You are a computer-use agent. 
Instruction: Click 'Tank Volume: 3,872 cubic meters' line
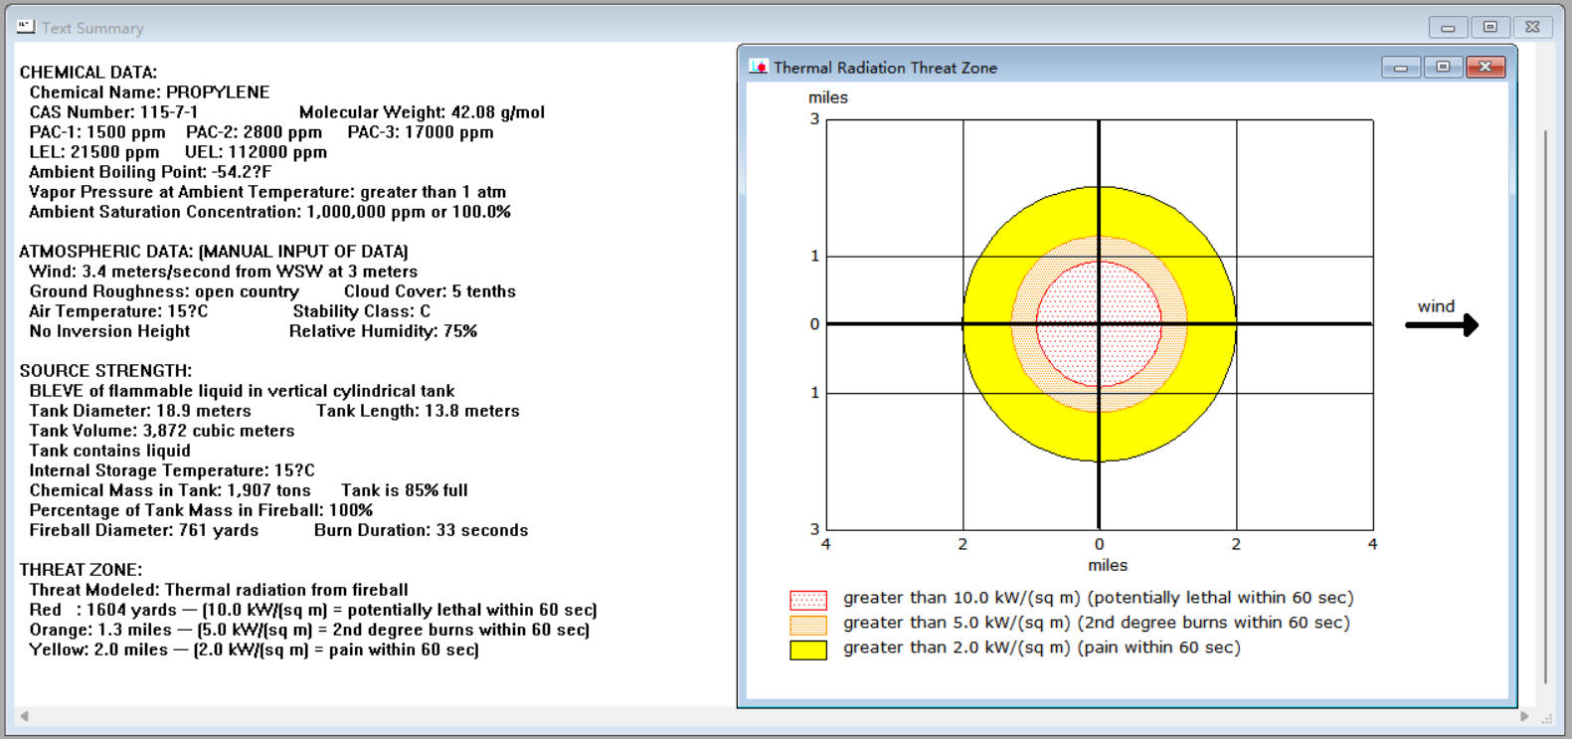[x=162, y=431]
